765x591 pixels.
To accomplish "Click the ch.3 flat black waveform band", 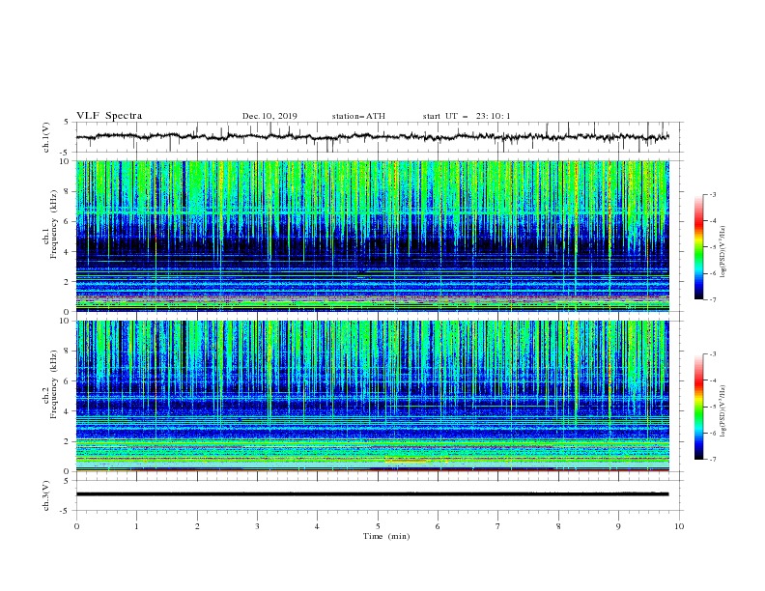I will pyautogui.click(x=372, y=494).
